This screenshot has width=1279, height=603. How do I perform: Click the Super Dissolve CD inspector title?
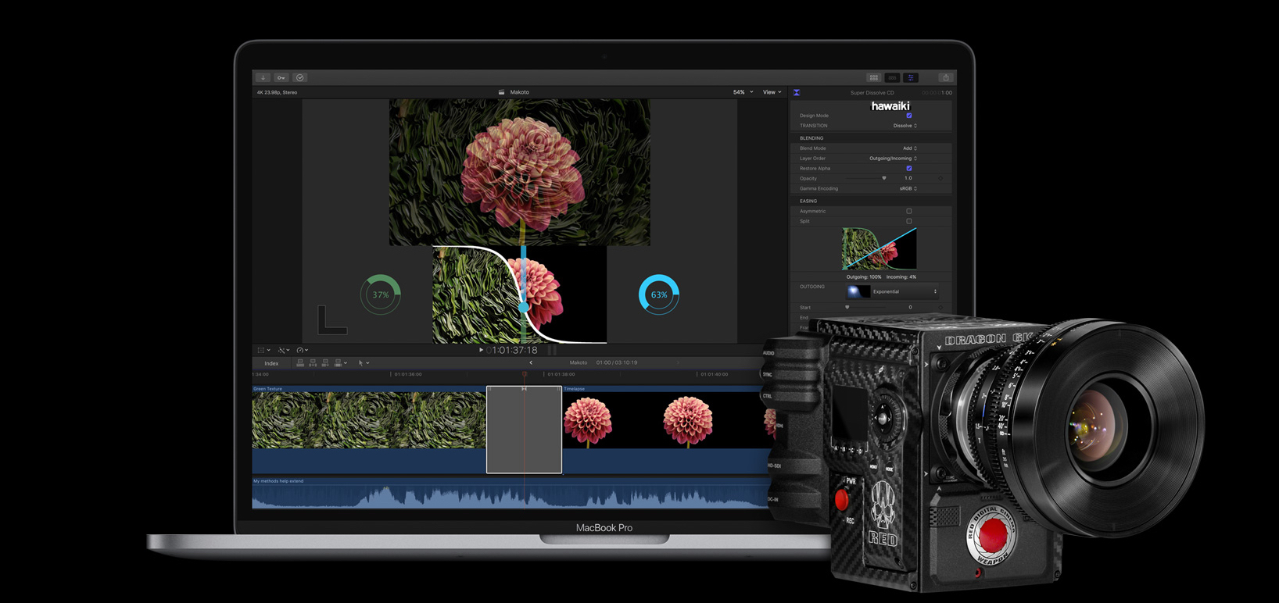coord(872,93)
